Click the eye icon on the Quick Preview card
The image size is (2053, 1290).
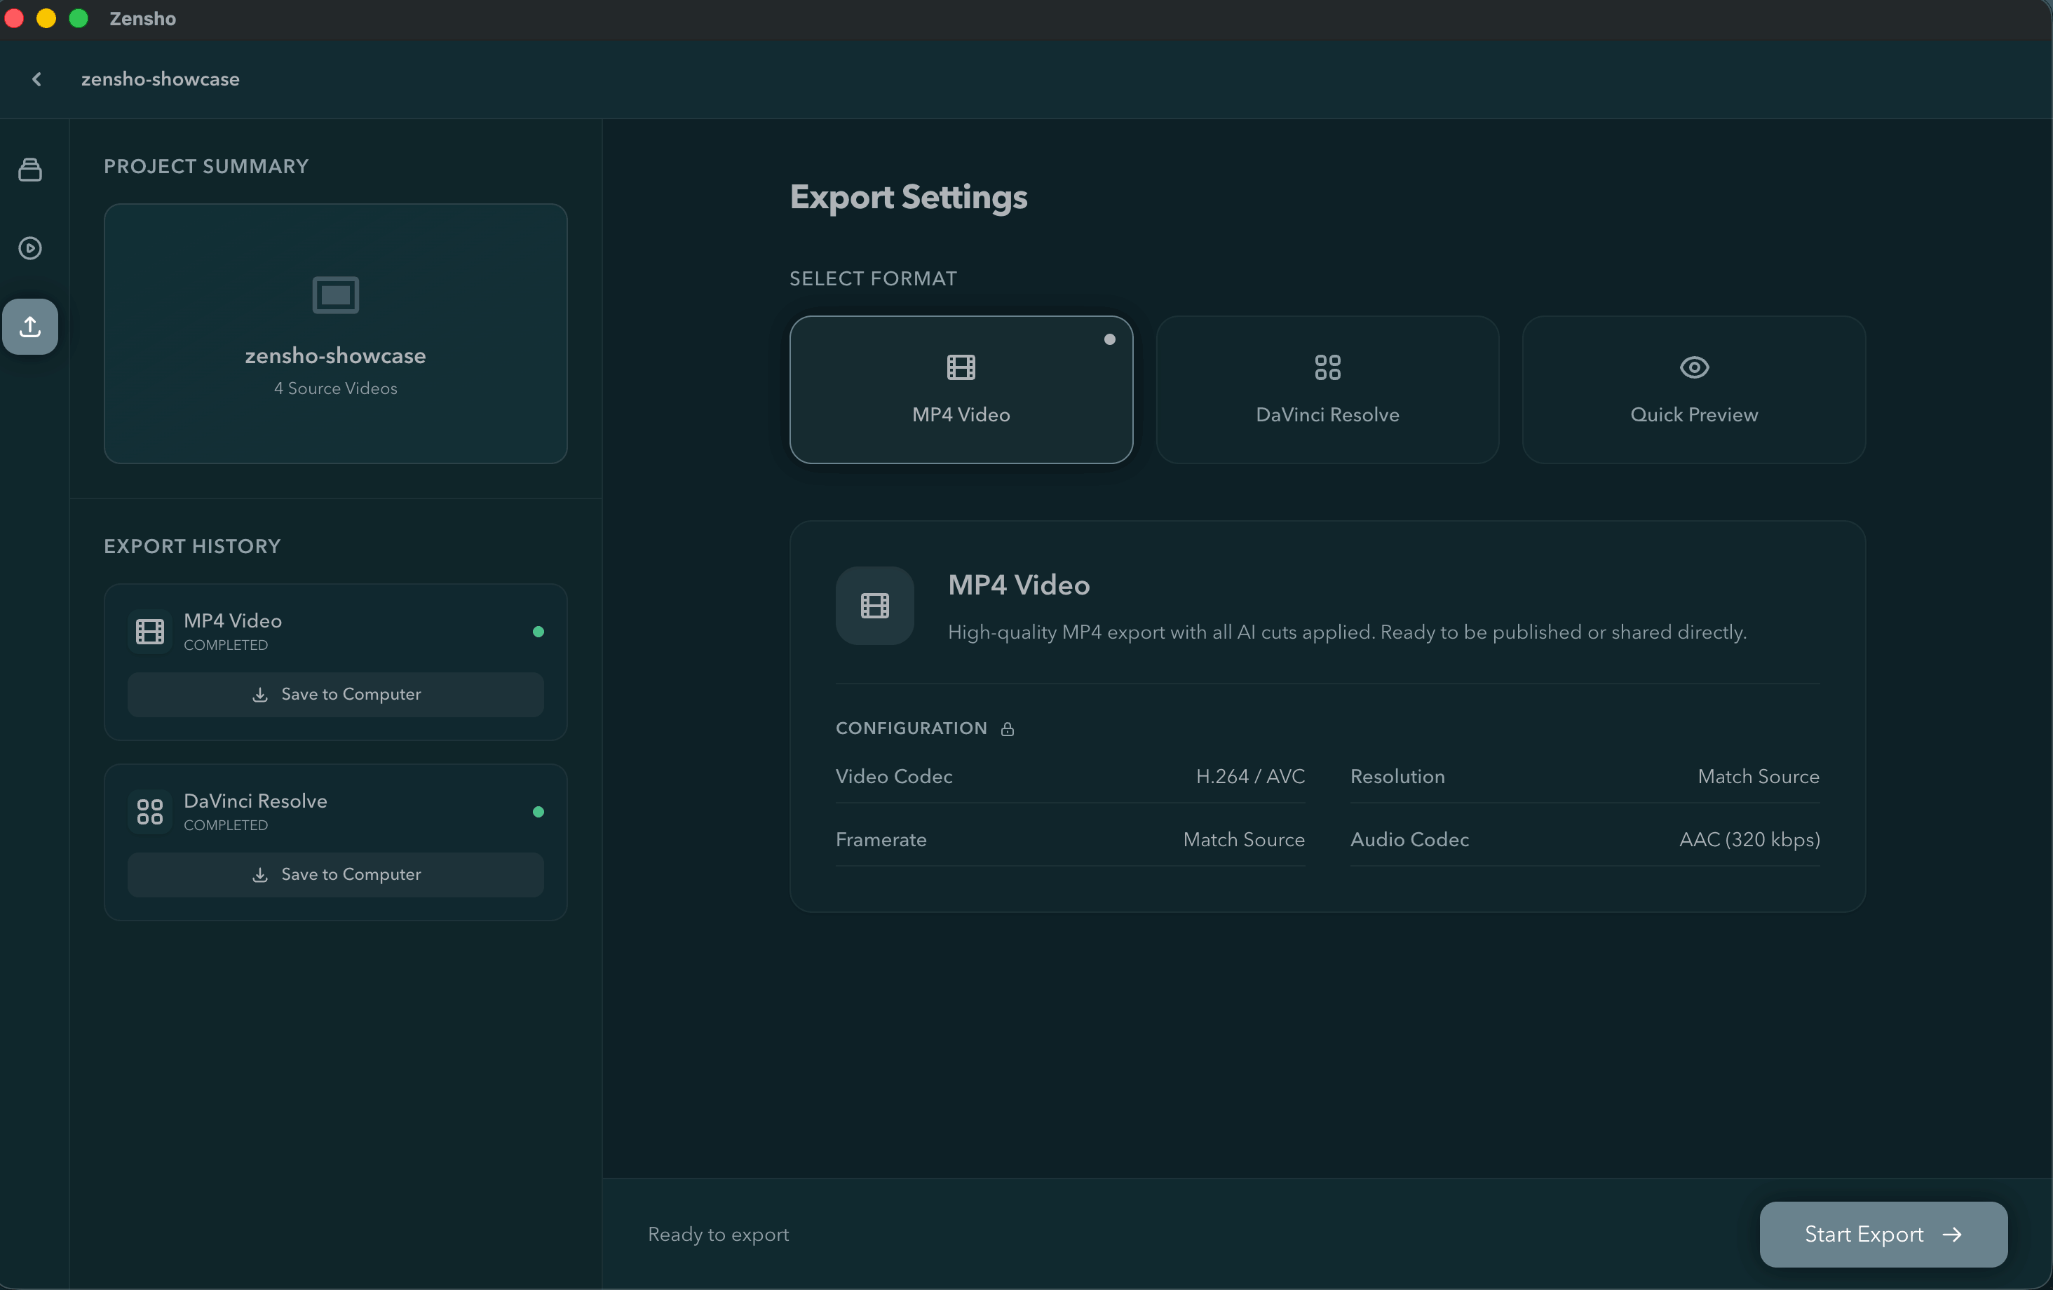click(1694, 367)
